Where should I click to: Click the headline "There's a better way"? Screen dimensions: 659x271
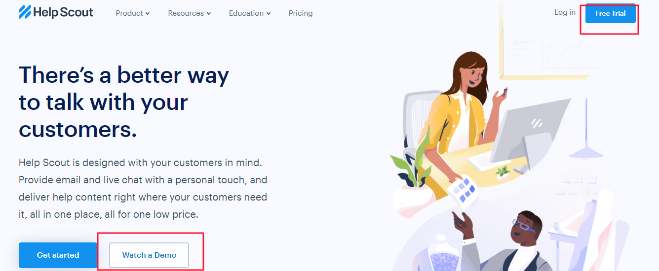124,75
